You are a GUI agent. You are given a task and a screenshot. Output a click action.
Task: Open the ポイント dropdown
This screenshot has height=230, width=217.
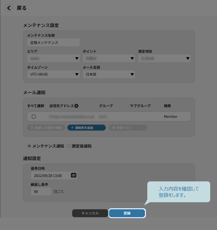109,58
